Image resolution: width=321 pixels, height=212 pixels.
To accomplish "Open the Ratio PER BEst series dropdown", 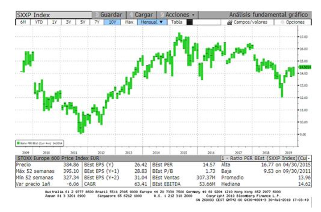I will pyautogui.click(x=309, y=158).
